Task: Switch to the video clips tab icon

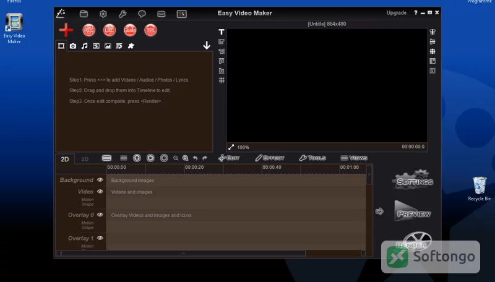Action: pyautogui.click(x=61, y=46)
